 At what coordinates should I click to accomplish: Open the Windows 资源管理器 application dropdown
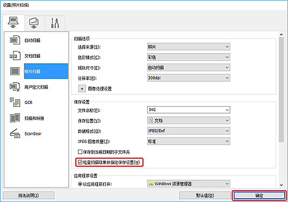click(x=188, y=184)
